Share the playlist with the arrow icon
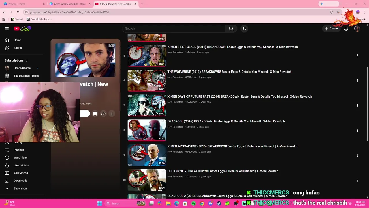The width and height of the screenshot is (369, 208). [103, 114]
